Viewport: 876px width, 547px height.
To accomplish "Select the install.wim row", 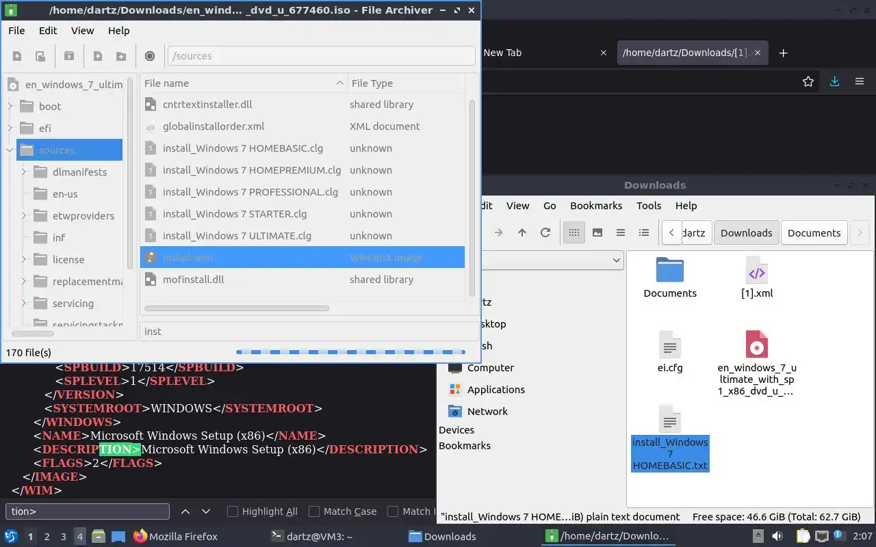I will [x=302, y=257].
